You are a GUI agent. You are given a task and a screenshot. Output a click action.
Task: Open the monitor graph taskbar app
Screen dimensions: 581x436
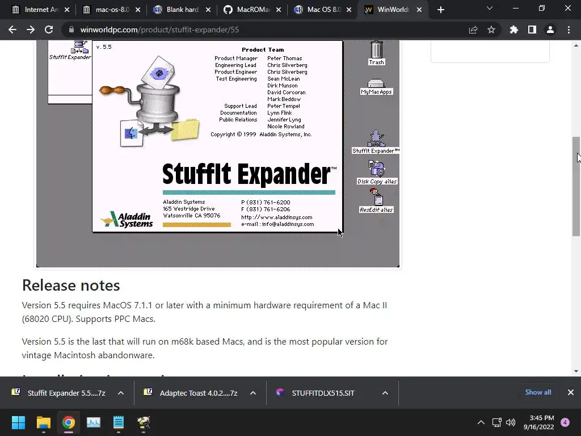coord(94,422)
